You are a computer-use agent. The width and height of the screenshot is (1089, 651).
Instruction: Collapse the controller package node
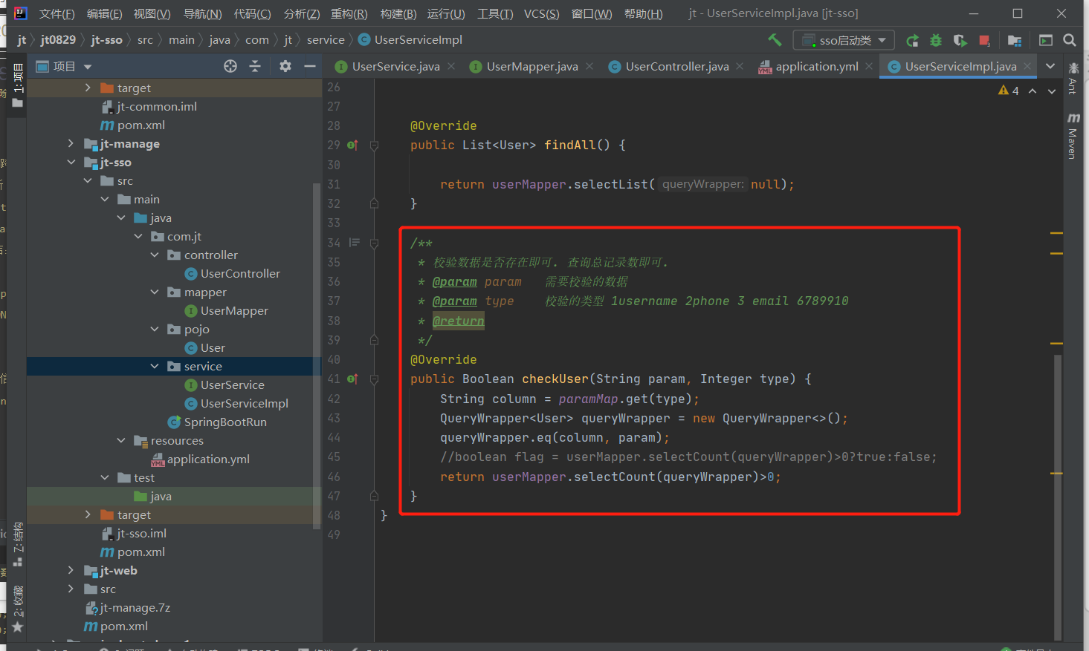(x=155, y=255)
